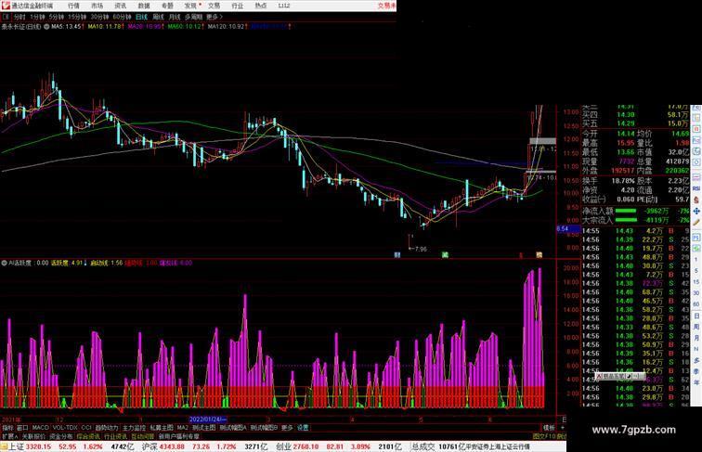Image resolution: width=702 pixels, height=452 pixels.
Task: Click the 买五 order row
Action: 635,123
